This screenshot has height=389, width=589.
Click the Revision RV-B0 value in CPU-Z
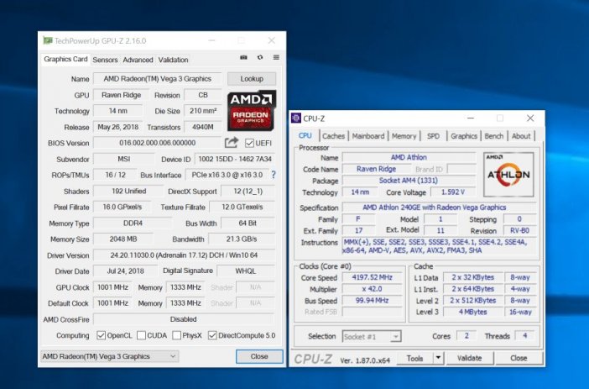point(519,230)
